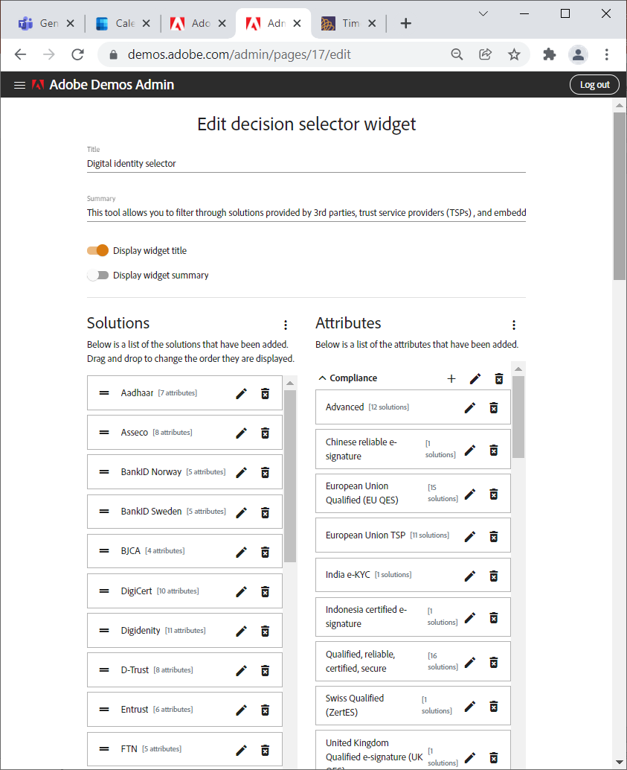The image size is (627, 770).
Task: Edit the Aadhaar solution
Action: [x=241, y=394]
